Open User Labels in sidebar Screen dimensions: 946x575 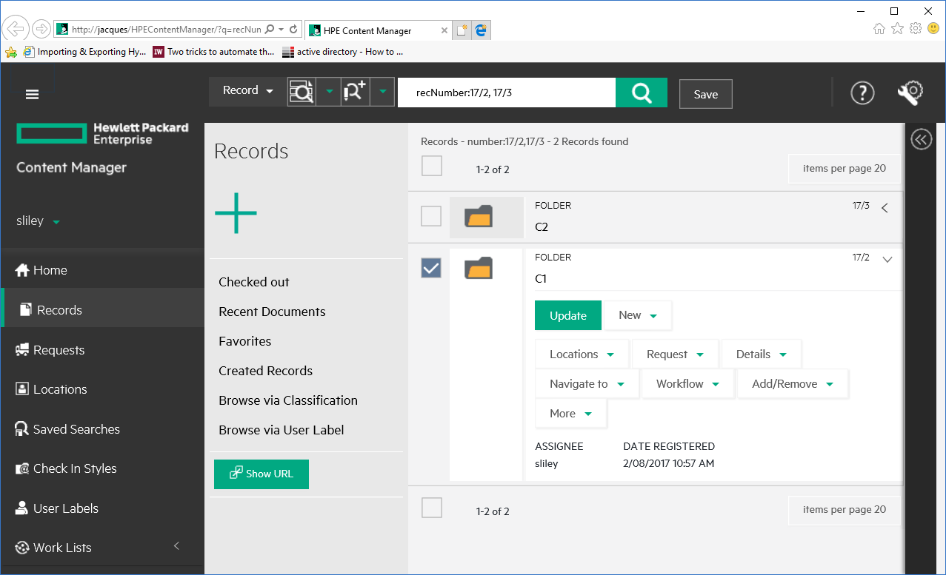(x=102, y=508)
